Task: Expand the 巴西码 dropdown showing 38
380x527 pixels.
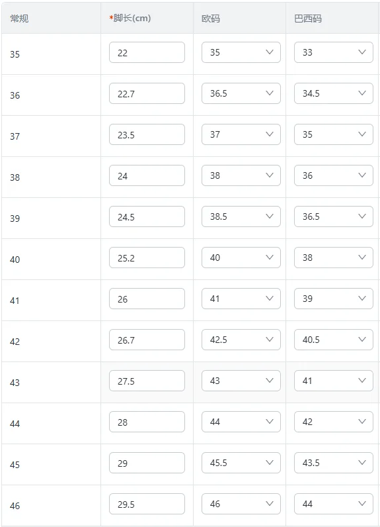Action: (333, 257)
